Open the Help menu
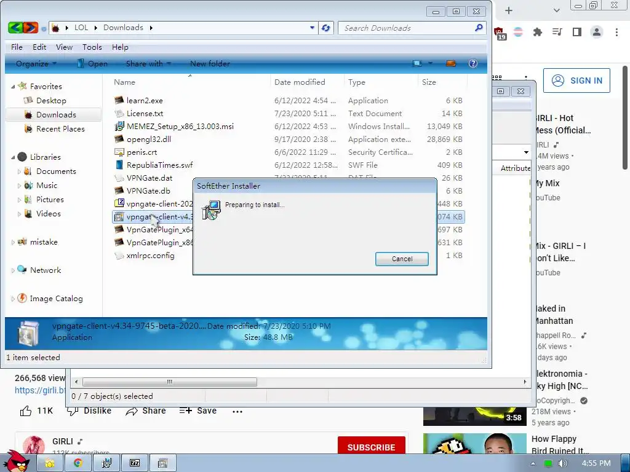Screen dimensions: 630x472 (120, 47)
